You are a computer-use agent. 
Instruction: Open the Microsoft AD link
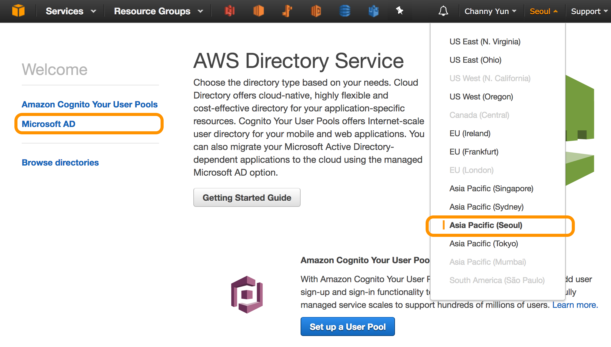48,124
